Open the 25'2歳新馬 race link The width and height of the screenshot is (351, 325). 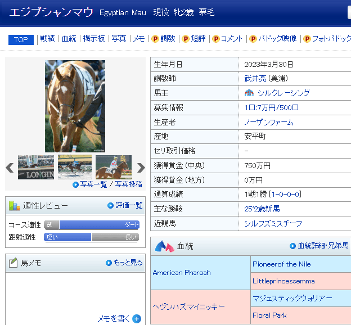(262, 209)
